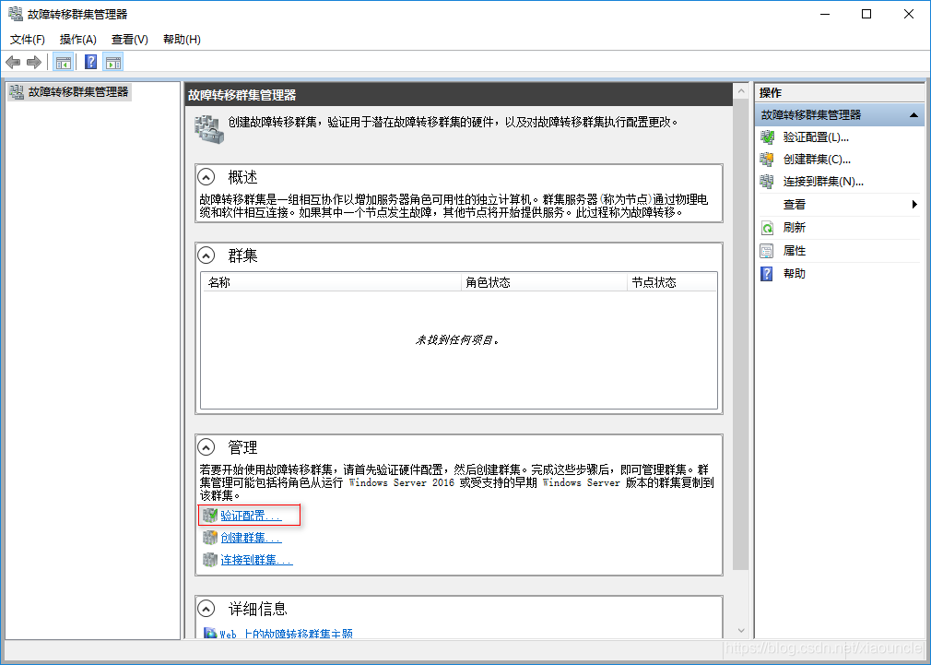Click the forward arrow toolbar icon
This screenshot has width=931, height=665.
(x=34, y=63)
